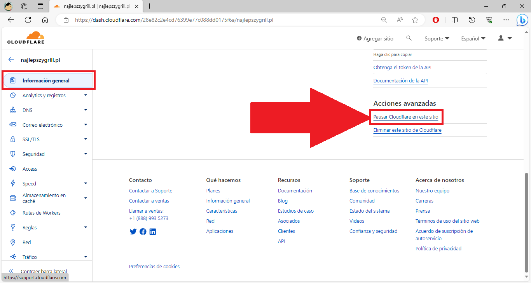Click the browser read aloud icon
531x283 pixels.
tap(400, 20)
